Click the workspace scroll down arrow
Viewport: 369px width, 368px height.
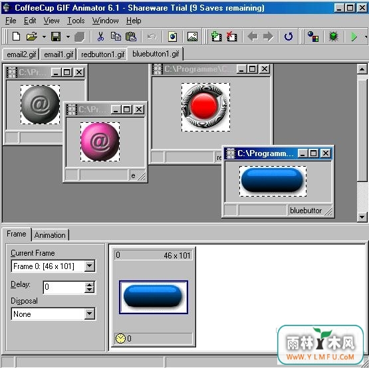(x=362, y=217)
